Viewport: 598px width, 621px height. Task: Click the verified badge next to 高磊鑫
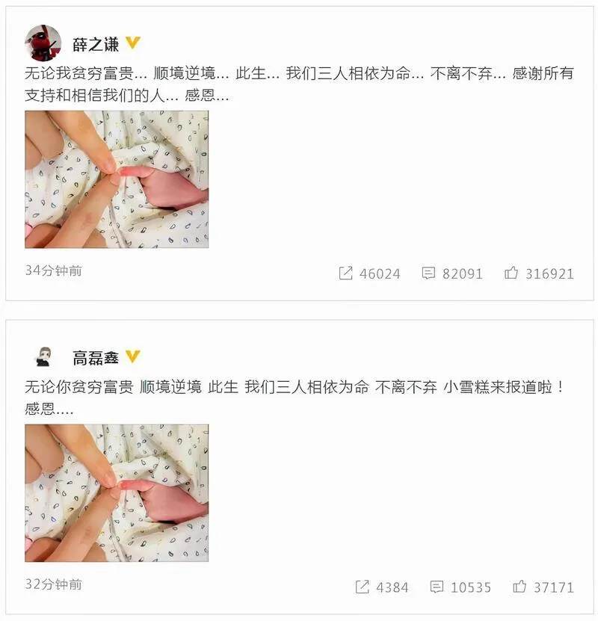[132, 356]
